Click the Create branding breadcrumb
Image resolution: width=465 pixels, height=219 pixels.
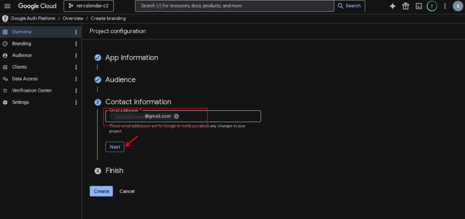click(108, 19)
